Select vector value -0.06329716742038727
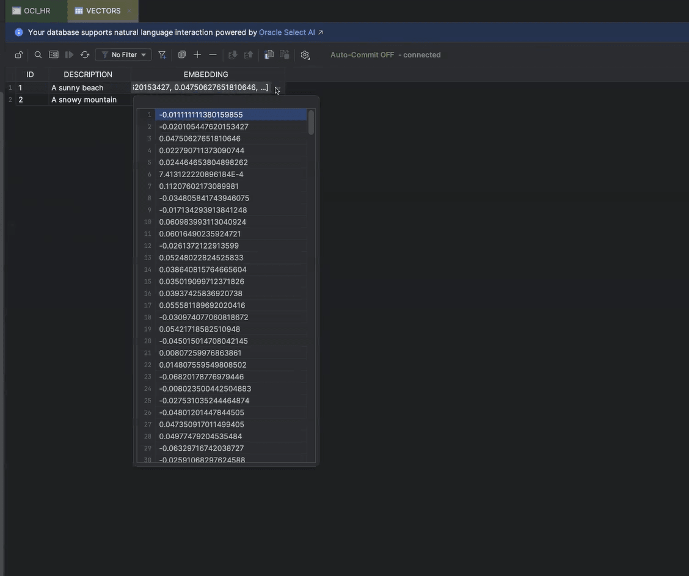This screenshot has width=689, height=576. click(230, 448)
